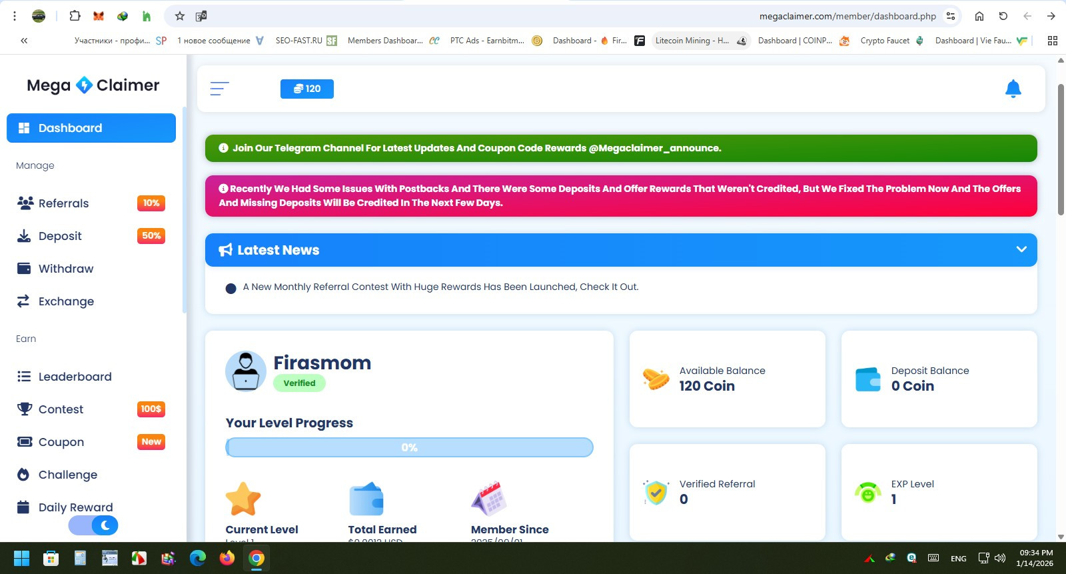This screenshot has height=574, width=1066.
Task: Collapse the Latest News panel chevron
Action: click(x=1021, y=249)
